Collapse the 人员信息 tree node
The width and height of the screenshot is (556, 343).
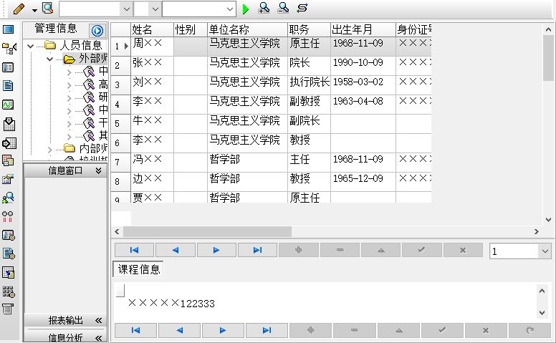pos(31,46)
